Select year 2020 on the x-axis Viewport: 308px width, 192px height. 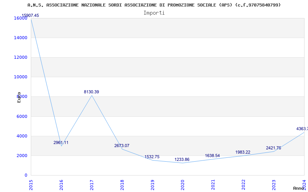click(182, 184)
